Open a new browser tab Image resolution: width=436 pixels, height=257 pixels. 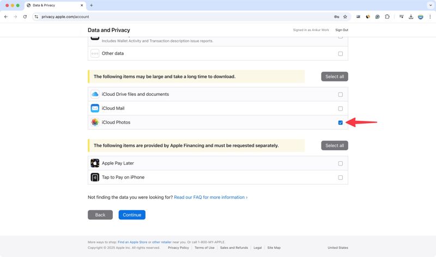tap(91, 5)
